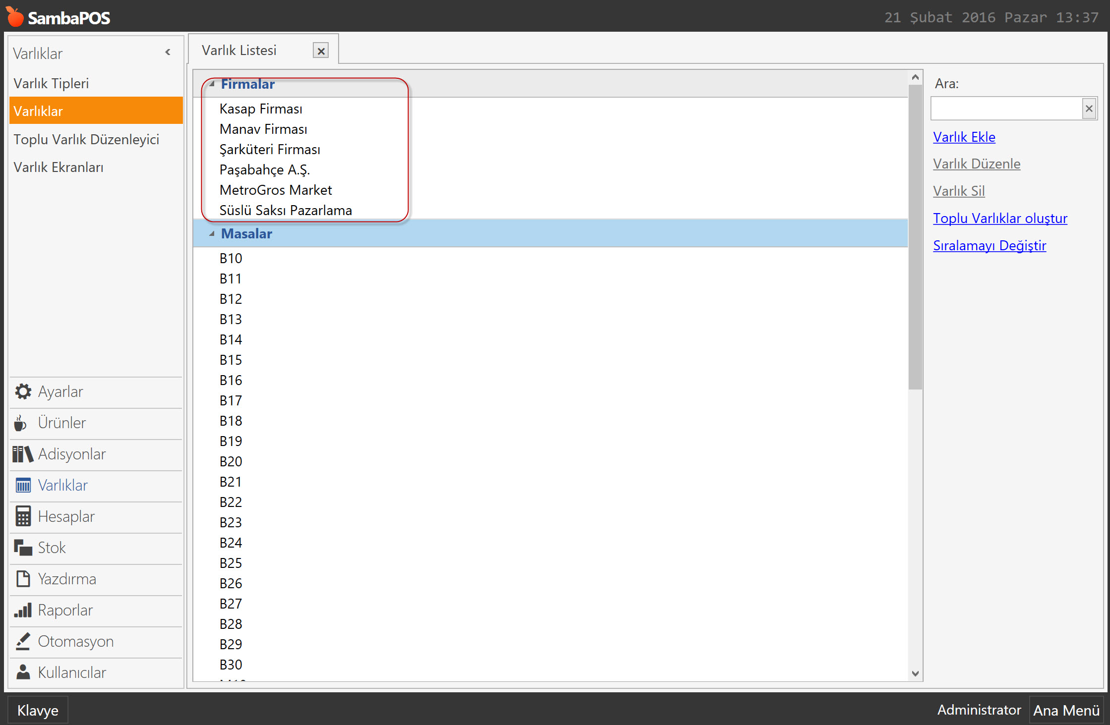Select table B25
Image resolution: width=1110 pixels, height=725 pixels.
pos(550,563)
